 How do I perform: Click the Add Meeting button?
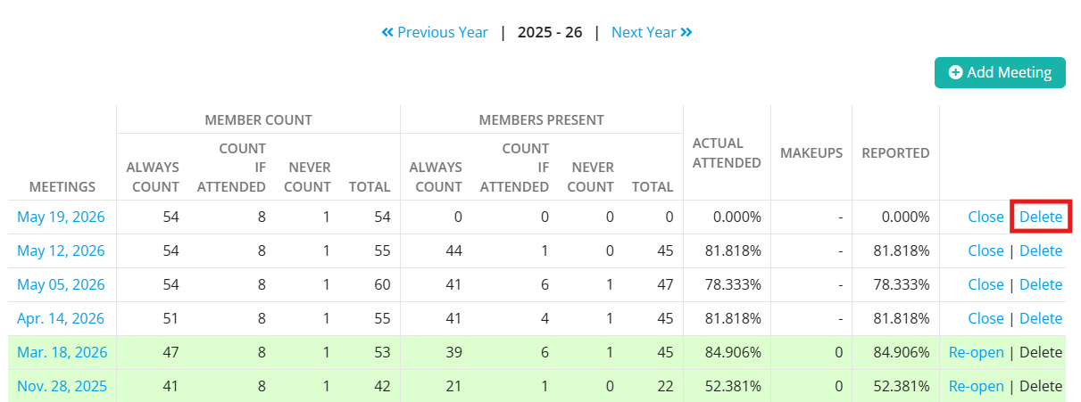(1000, 73)
